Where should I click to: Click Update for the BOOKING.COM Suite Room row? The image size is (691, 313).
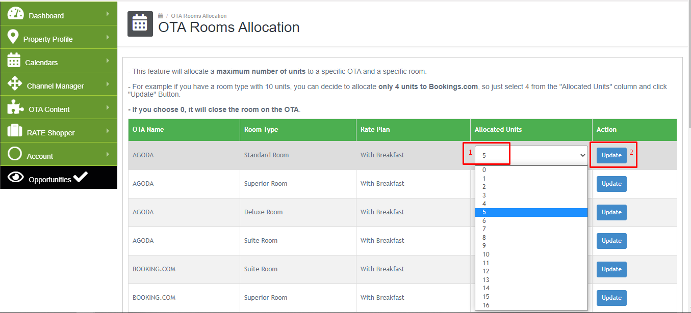click(611, 269)
